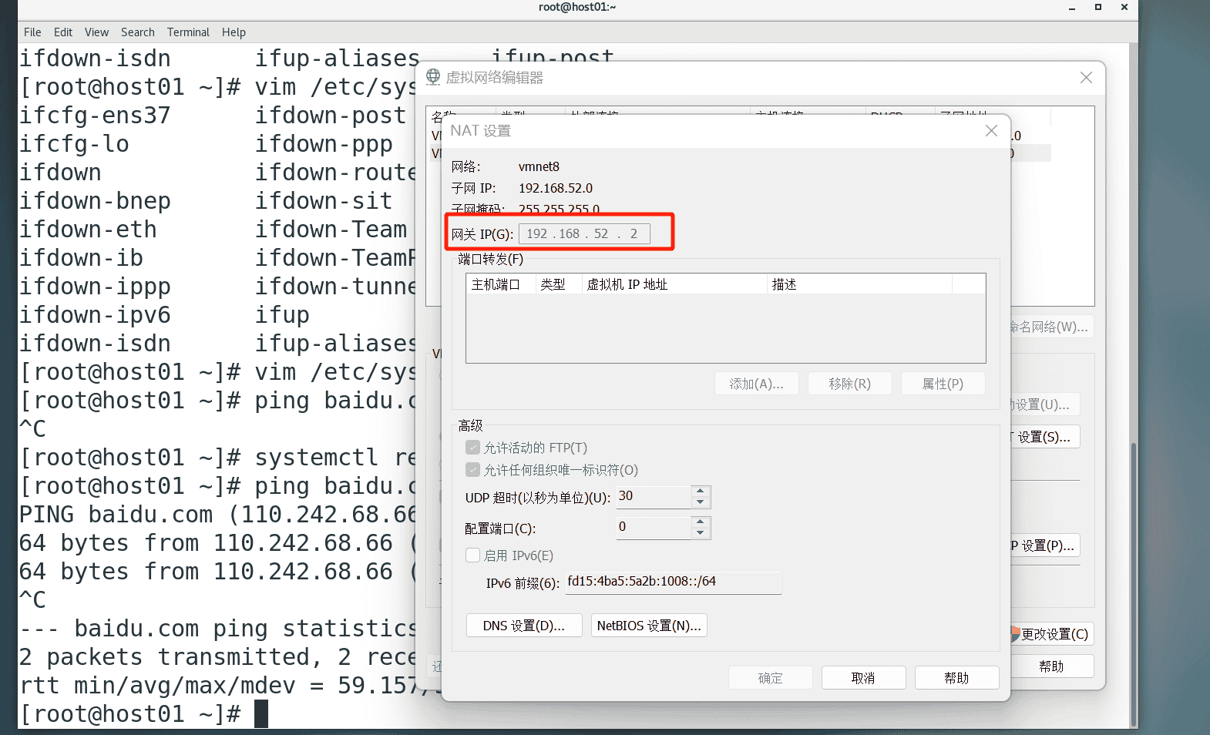Enable the 启用 IPv6 checkbox

473,555
